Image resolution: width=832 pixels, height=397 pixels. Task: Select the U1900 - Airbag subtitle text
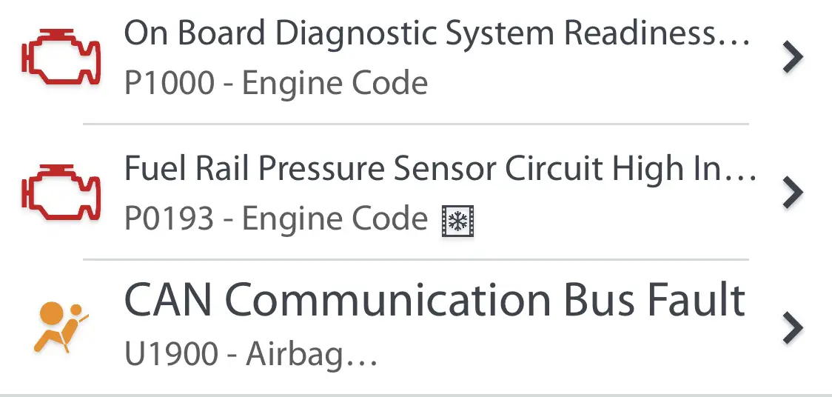(250, 353)
